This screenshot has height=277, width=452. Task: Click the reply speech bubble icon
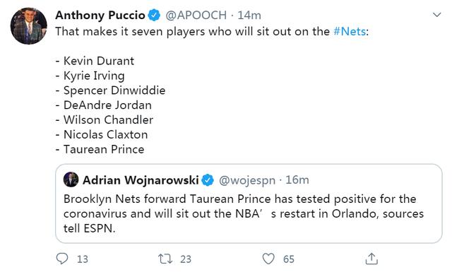tap(62, 259)
